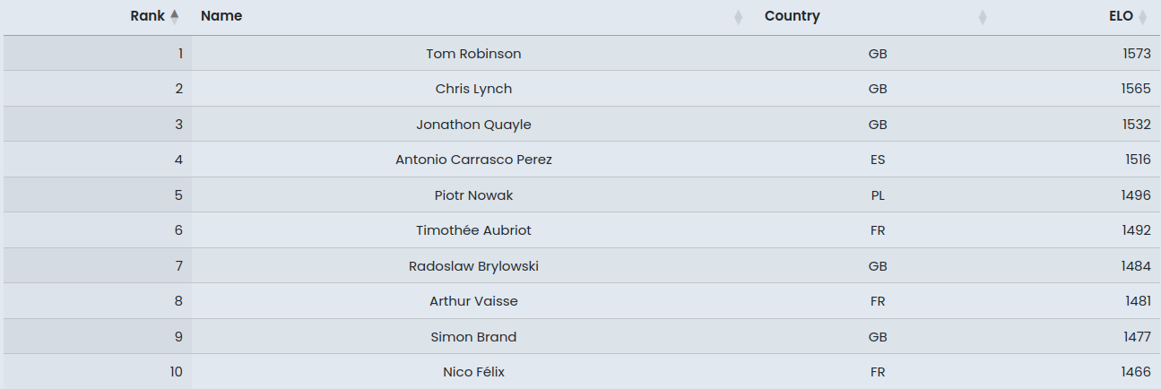Click the Name column sort icon
This screenshot has width=1161, height=389.
[x=738, y=16]
